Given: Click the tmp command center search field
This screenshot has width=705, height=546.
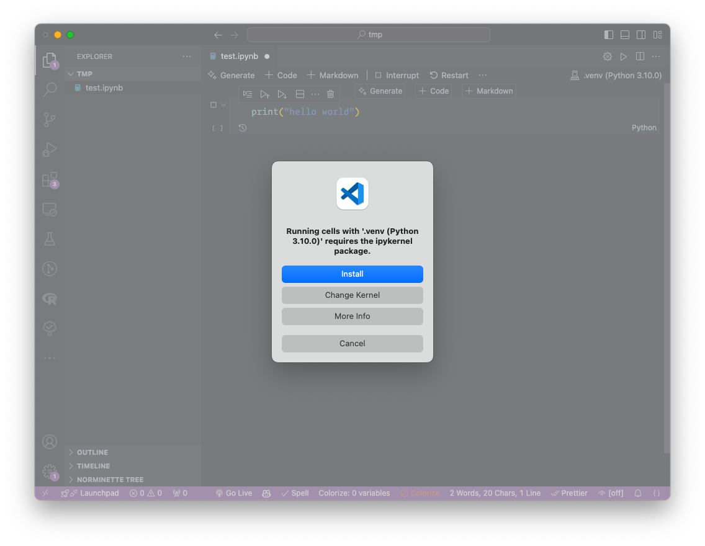Looking at the screenshot, I should [x=368, y=35].
